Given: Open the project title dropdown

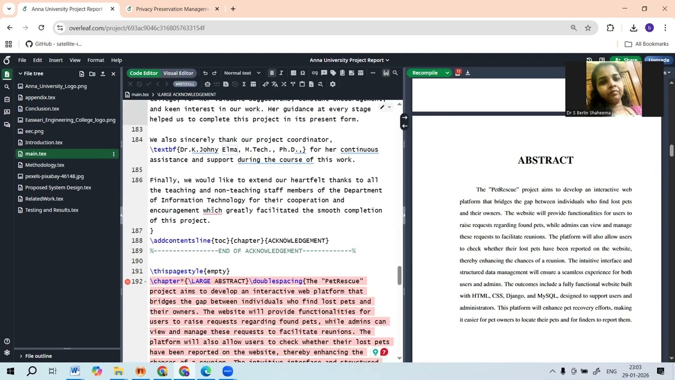Looking at the screenshot, I should [x=349, y=60].
